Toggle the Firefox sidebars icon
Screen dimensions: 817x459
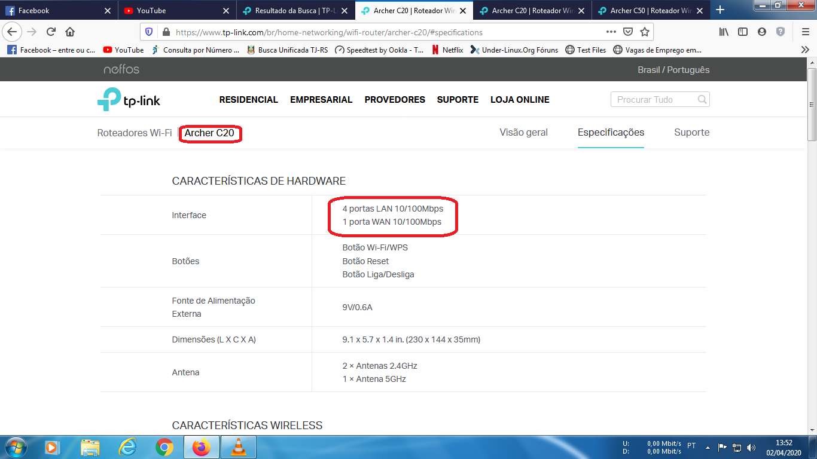click(x=743, y=32)
